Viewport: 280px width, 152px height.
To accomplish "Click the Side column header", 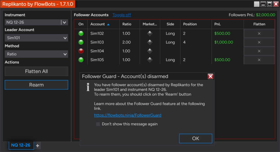I will (x=170, y=24).
